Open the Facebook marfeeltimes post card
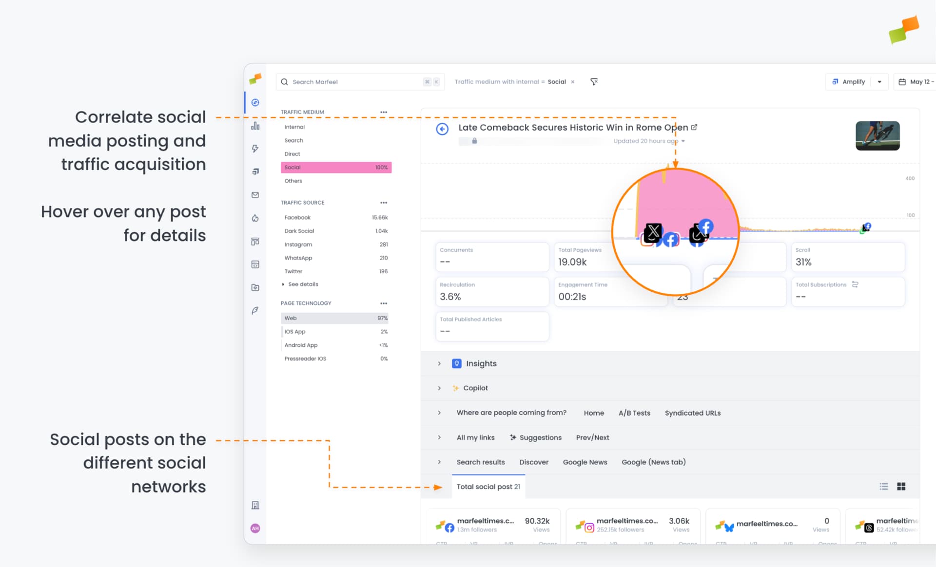 pos(494,526)
